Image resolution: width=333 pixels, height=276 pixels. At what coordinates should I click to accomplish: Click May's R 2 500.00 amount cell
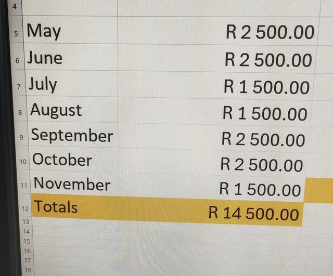(x=219, y=31)
